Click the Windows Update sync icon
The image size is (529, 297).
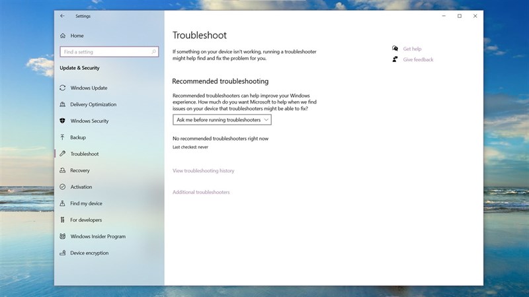click(x=63, y=88)
